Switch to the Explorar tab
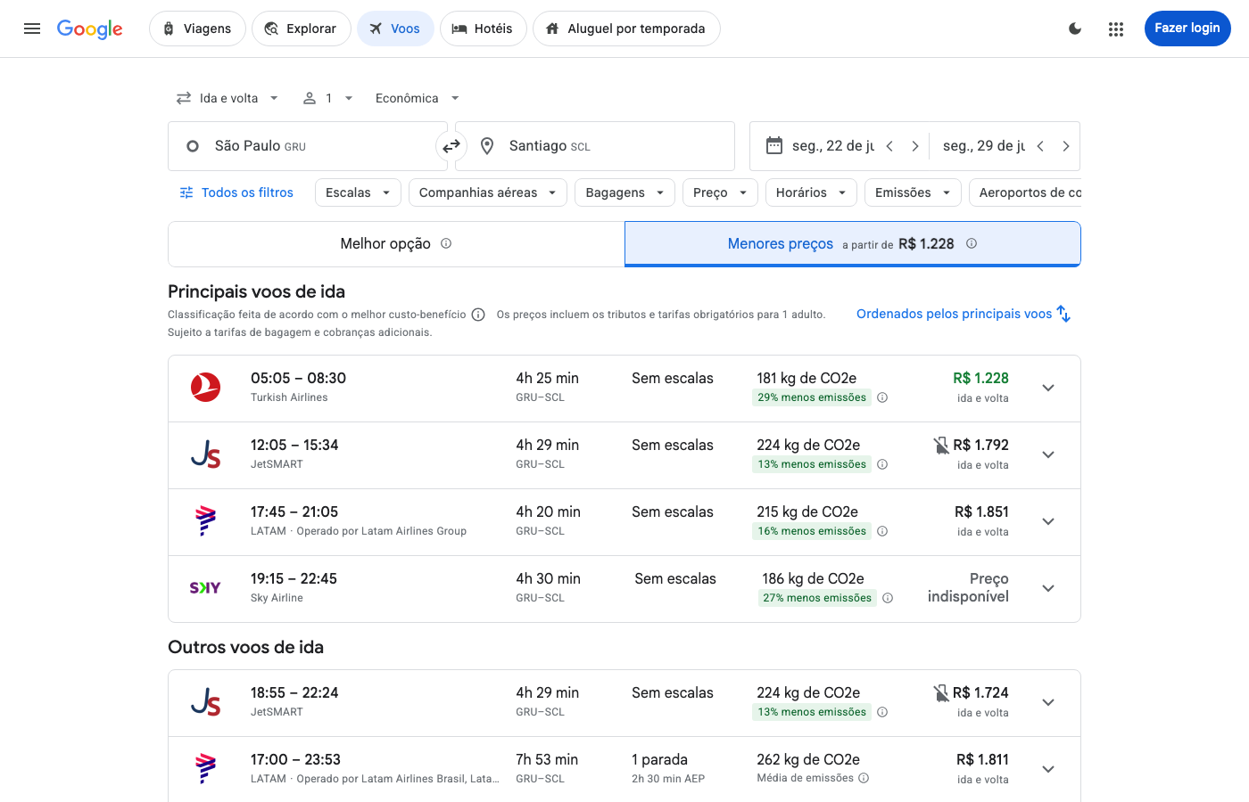 (x=302, y=29)
